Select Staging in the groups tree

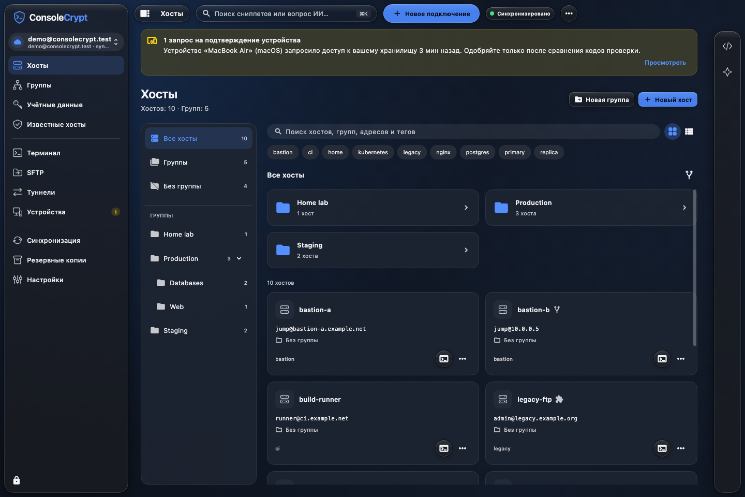click(x=199, y=330)
